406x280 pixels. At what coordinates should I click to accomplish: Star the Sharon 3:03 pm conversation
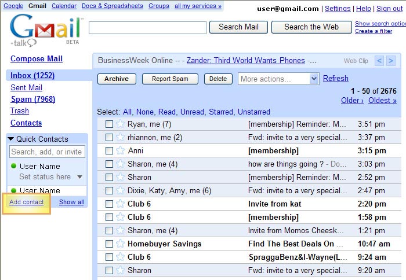coord(120,164)
